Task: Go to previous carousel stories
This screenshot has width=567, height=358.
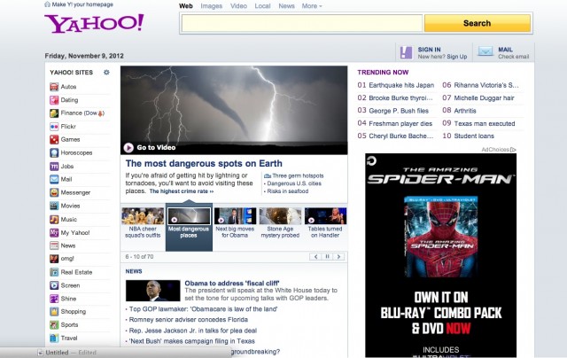Action: click(315, 257)
